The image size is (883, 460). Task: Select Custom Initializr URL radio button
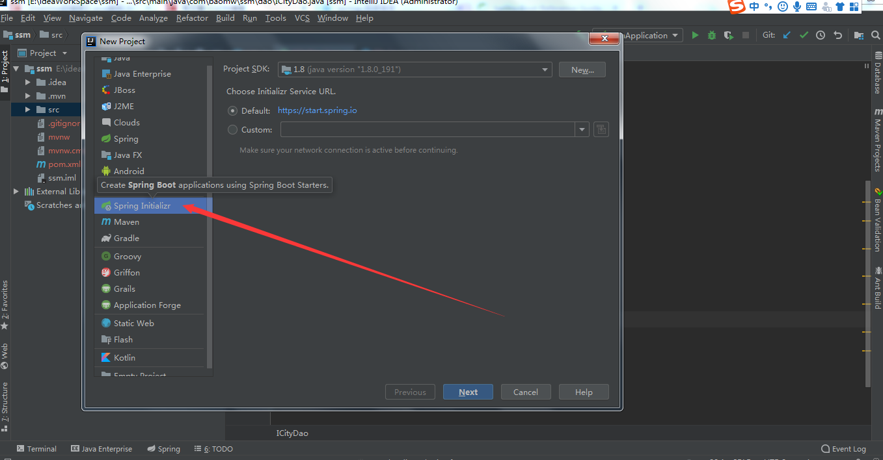pyautogui.click(x=232, y=130)
